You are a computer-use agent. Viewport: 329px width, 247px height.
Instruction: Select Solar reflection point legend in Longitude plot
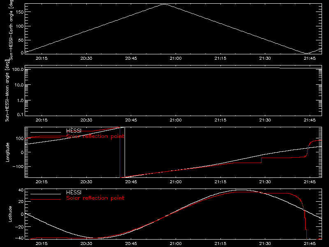tap(95, 136)
